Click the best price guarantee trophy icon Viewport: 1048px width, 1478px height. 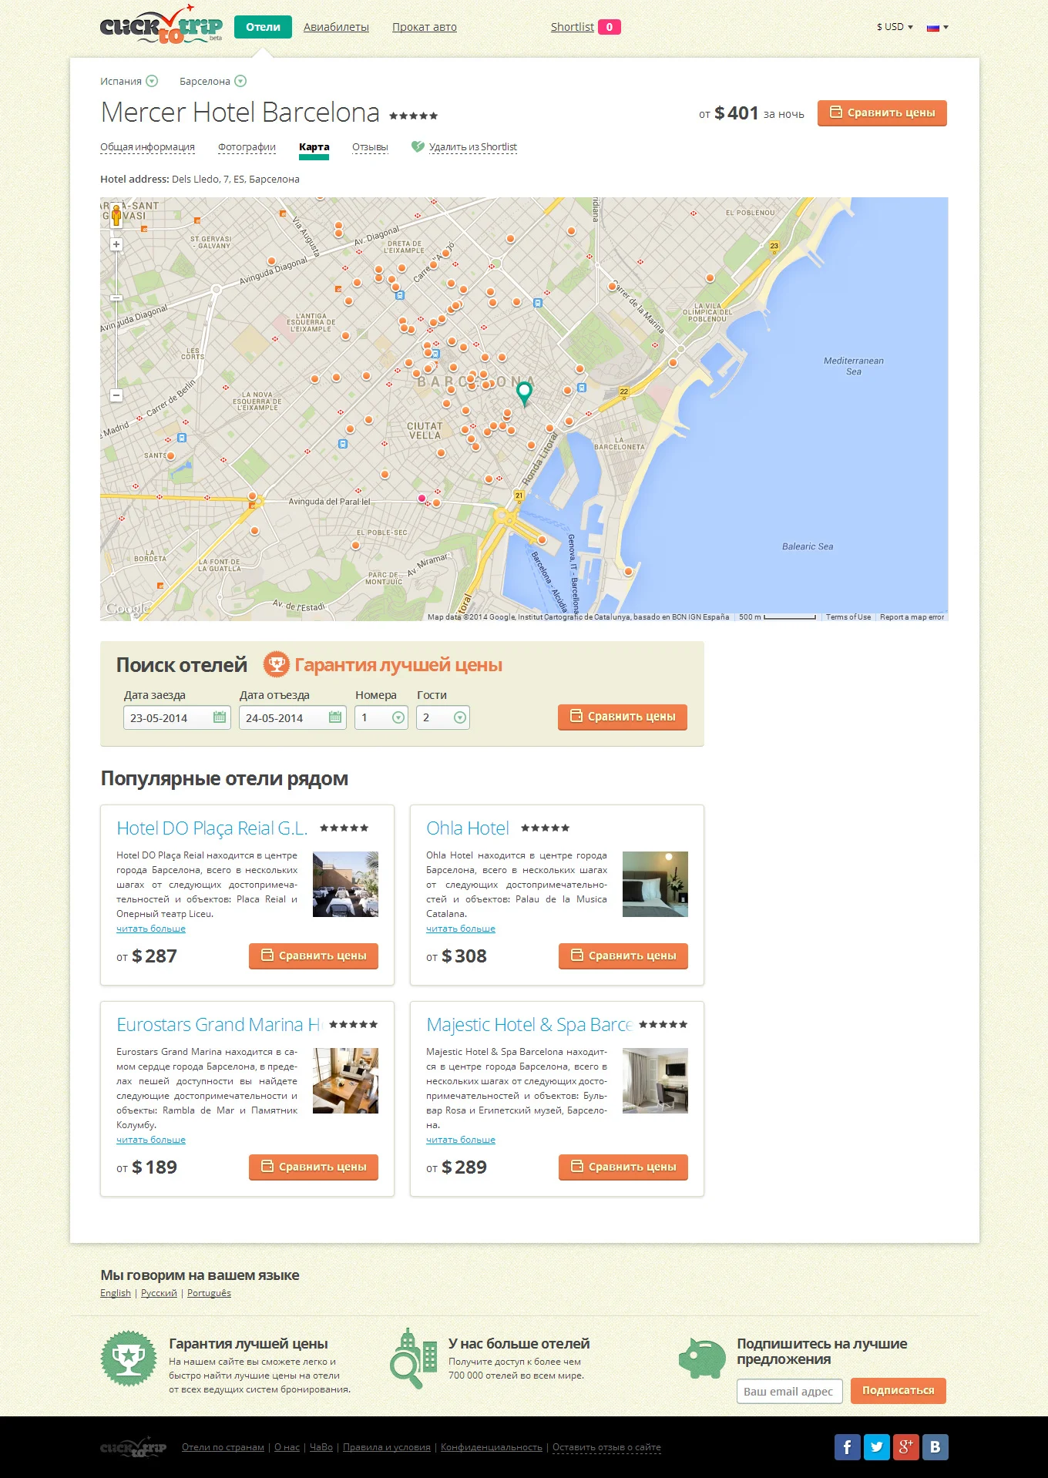(276, 664)
